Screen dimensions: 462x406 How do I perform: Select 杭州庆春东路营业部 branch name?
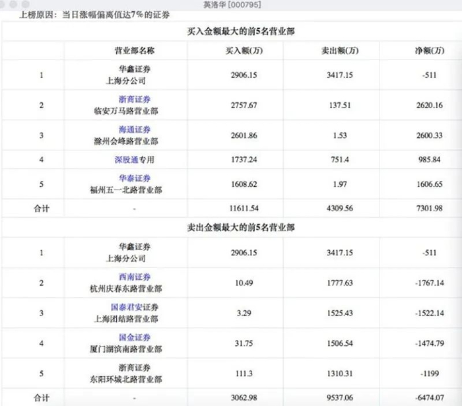pos(126,288)
